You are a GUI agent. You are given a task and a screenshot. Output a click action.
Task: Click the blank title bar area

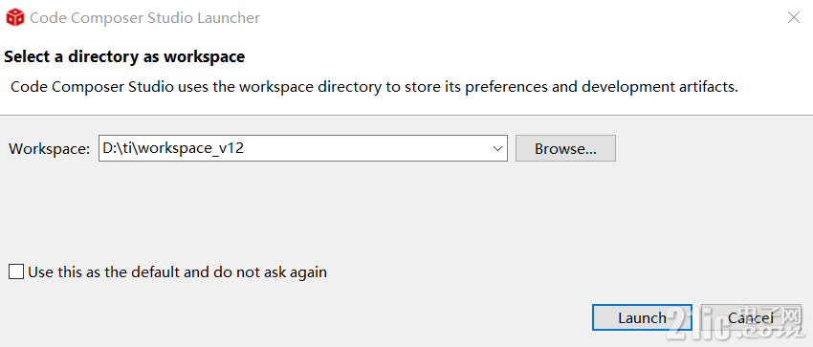click(x=518, y=17)
